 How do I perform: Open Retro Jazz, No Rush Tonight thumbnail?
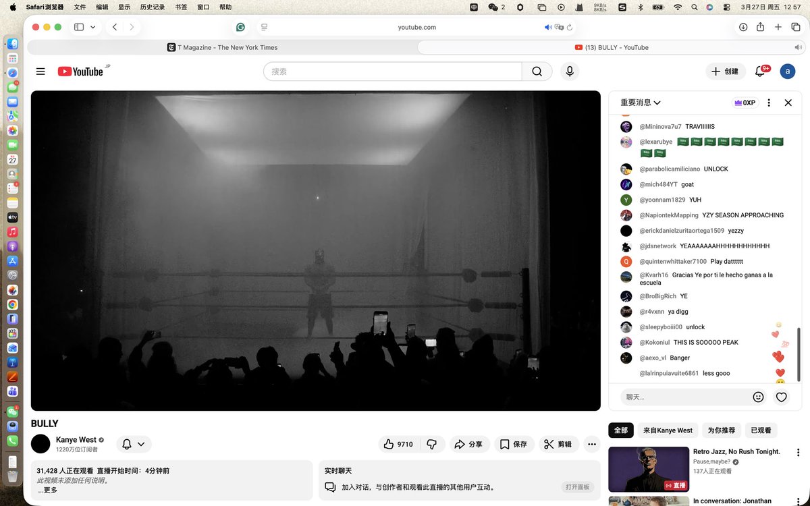click(649, 470)
